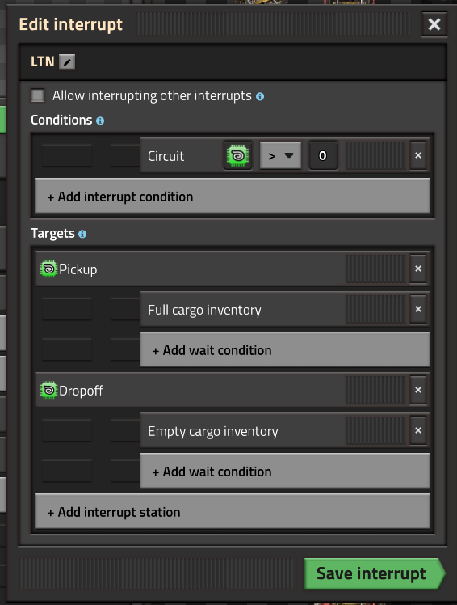The image size is (457, 605).
Task: Show info for Allow interrupting other interrupts
Action: click(x=260, y=96)
